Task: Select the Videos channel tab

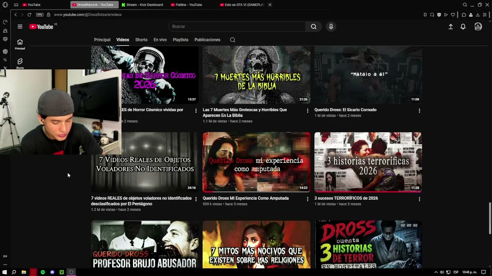Action: (x=123, y=40)
